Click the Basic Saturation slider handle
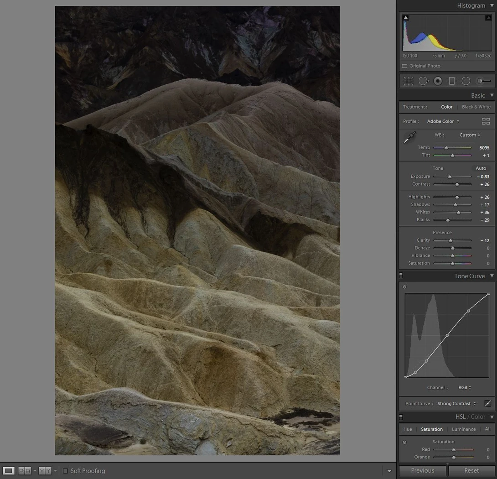 click(x=453, y=263)
